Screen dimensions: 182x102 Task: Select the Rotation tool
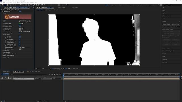pyautogui.click(x=21, y=5)
